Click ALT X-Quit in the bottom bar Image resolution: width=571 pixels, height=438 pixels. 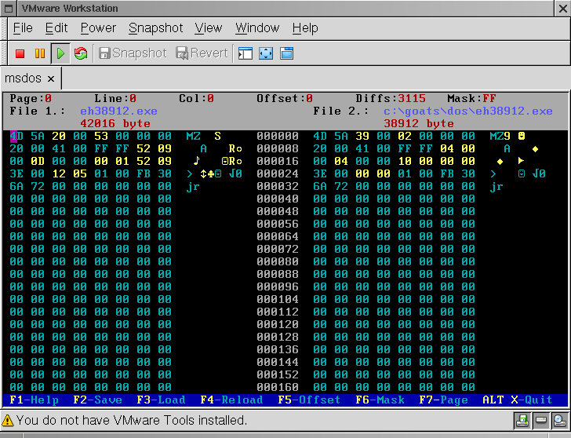(517, 400)
